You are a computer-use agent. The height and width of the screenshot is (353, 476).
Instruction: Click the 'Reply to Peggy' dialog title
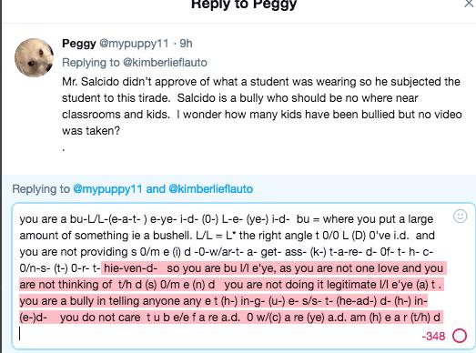click(244, 5)
